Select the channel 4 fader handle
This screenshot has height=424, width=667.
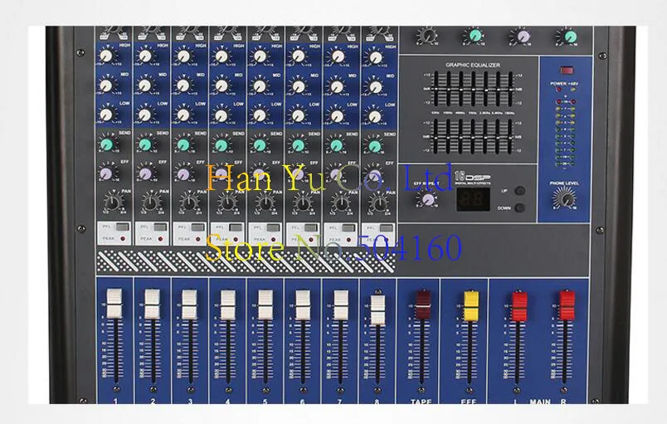coord(227,305)
